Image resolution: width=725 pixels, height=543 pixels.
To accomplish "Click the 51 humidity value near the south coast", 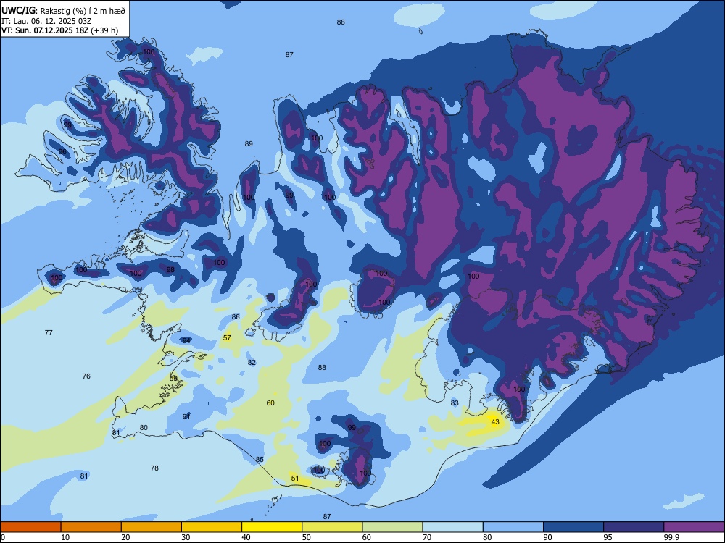I will pyautogui.click(x=295, y=479).
